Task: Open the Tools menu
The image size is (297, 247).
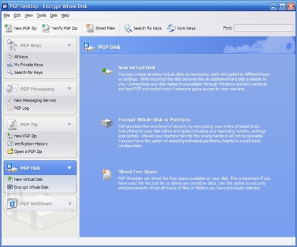Action: coord(41,16)
